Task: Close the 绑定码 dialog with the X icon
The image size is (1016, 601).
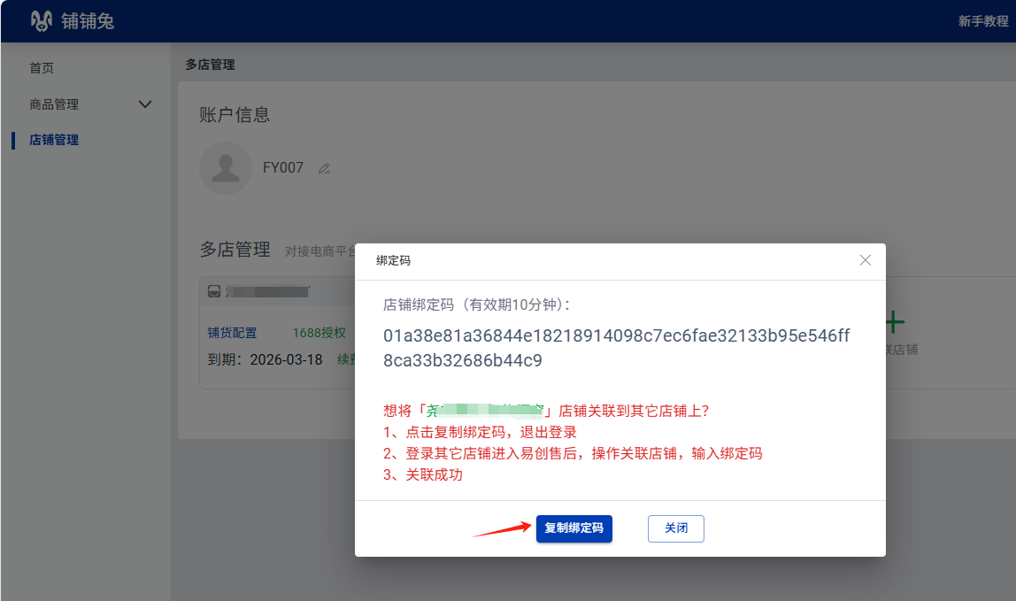Action: click(865, 260)
